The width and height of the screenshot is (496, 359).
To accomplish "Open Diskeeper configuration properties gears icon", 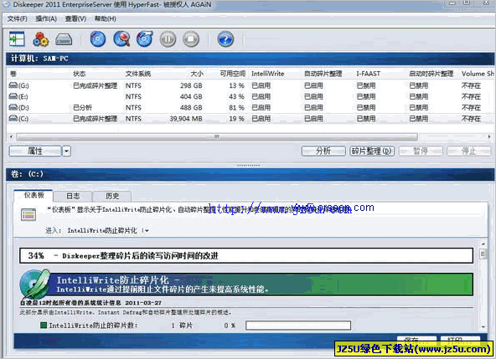I will [40, 39].
